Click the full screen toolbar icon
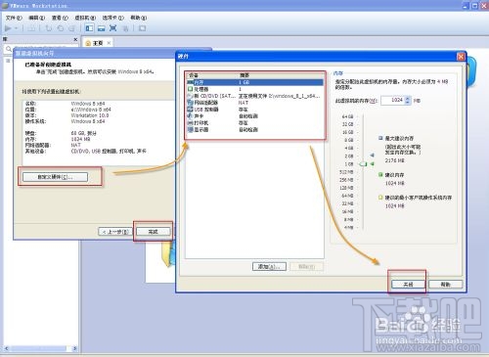Viewport: 489px width, 357px height. click(x=113, y=28)
